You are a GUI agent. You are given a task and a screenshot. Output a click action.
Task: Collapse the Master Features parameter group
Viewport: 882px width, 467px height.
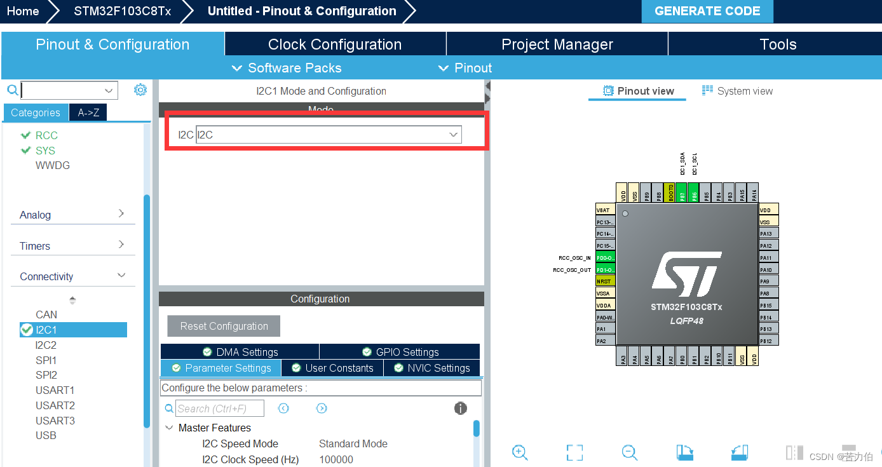pyautogui.click(x=169, y=428)
